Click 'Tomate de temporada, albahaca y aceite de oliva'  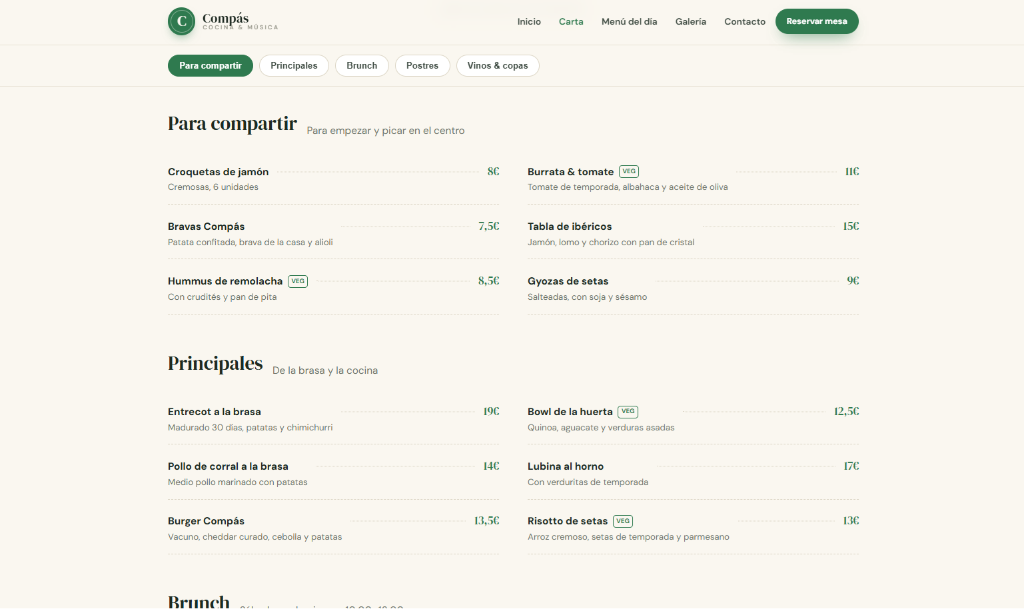[x=628, y=187]
